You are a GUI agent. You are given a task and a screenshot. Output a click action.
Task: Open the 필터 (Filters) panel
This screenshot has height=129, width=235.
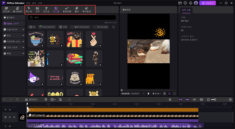pyautogui.click(x=77, y=9)
